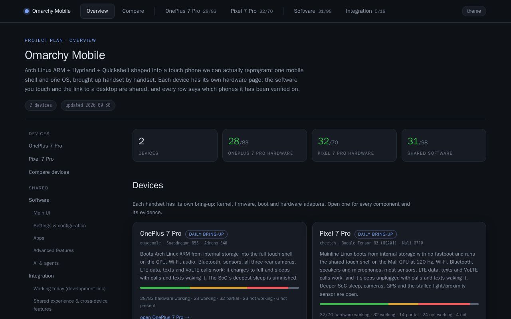511x319 pixels.
Task: Click Daily Bring-up badge on OnePlus card
Action: (206, 234)
